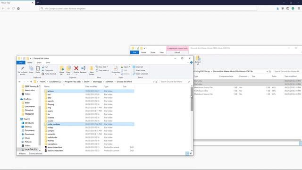Viewport: 302px width, 170px height.
Task: Click Explorer's back arrow
Action: (19, 82)
